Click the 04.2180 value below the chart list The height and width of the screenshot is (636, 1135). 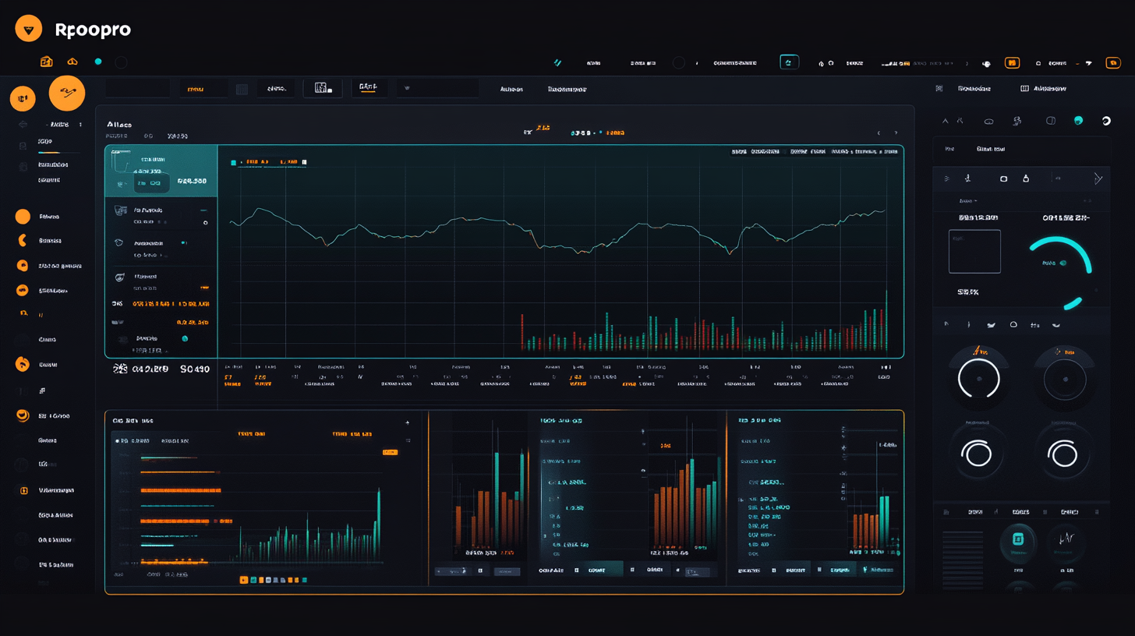[x=150, y=369]
